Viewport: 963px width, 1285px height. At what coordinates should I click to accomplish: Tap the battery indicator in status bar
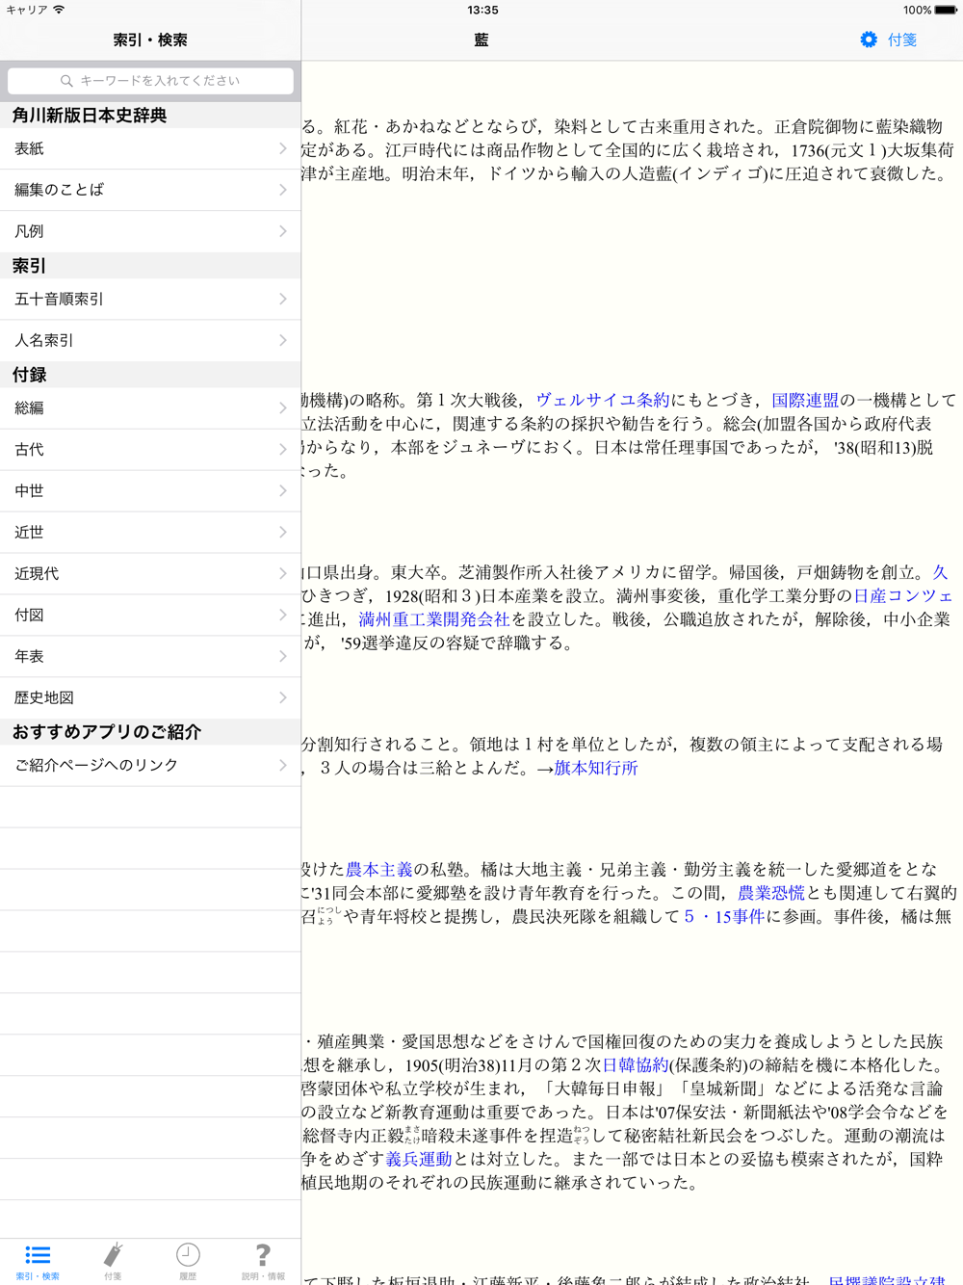(947, 10)
